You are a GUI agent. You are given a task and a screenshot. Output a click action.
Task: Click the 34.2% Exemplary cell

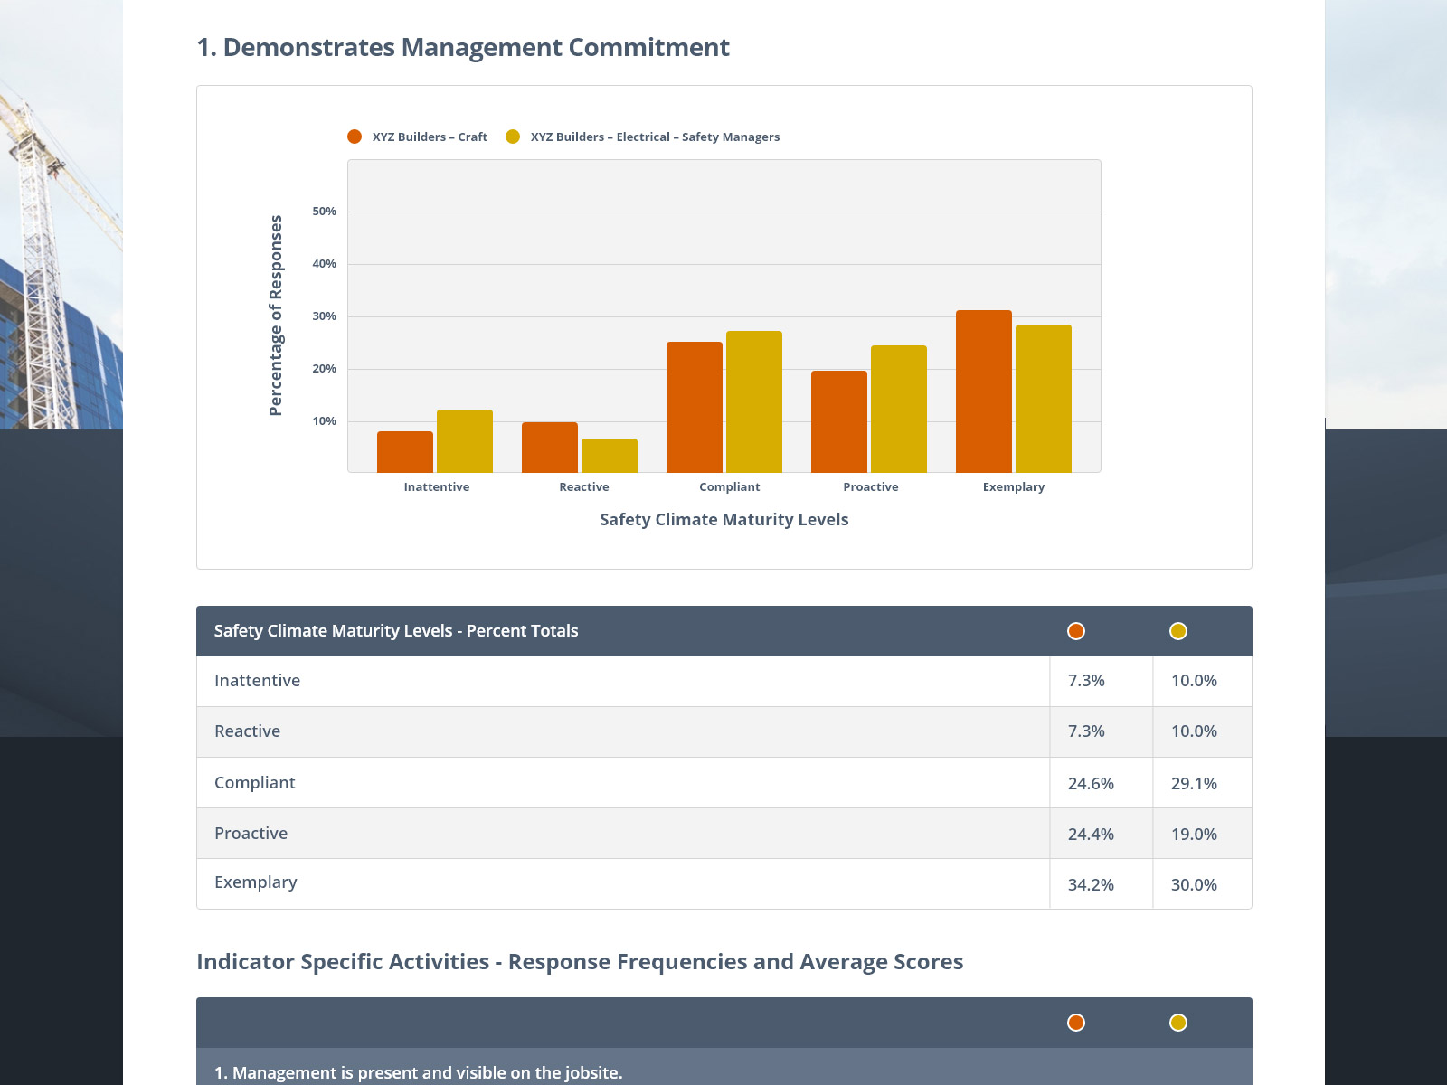click(1102, 884)
